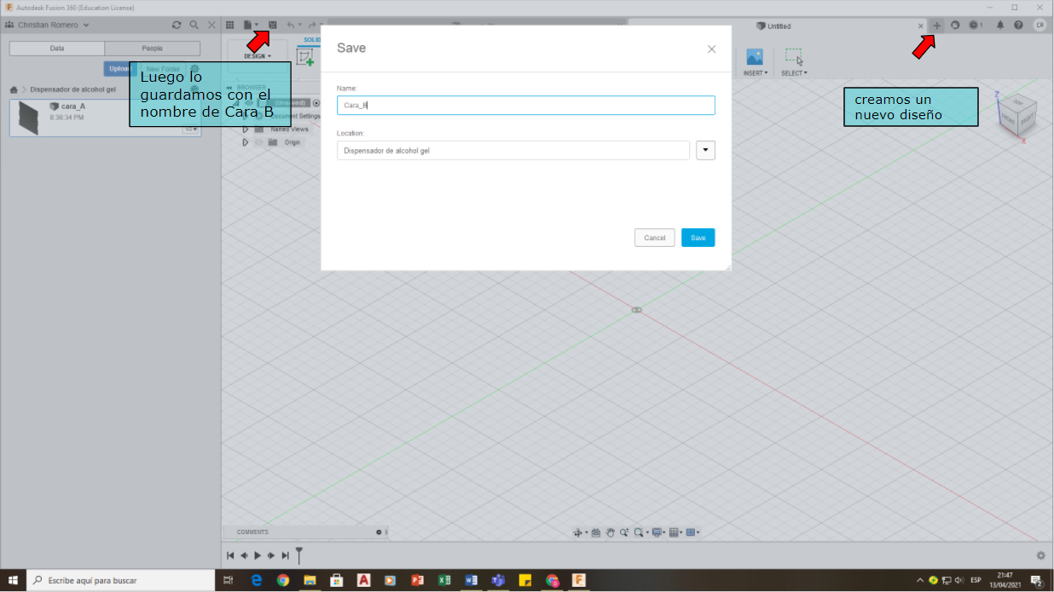
Task: Go to timeline end
Action: tap(285, 555)
